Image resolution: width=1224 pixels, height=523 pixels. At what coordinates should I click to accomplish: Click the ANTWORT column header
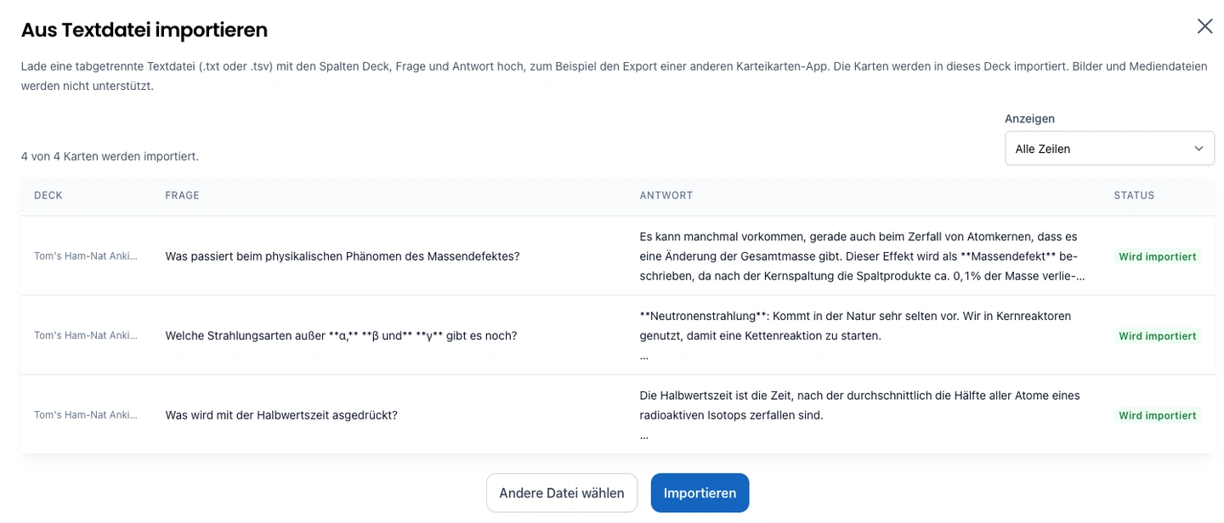point(666,195)
